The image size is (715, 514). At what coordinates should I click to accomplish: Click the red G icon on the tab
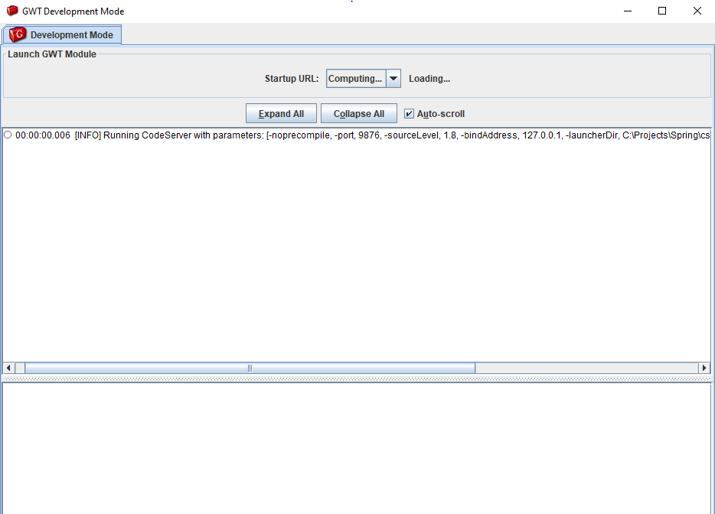pos(18,34)
